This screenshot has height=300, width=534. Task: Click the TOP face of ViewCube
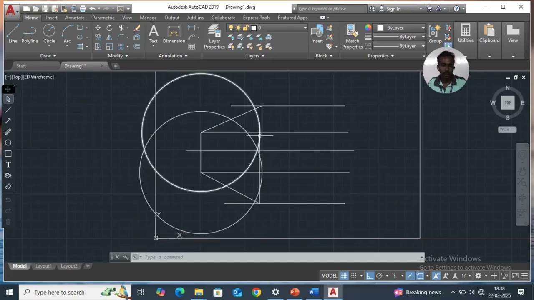pos(508,102)
